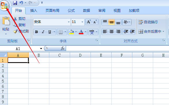Toggle bold formatting
Screen dimensions: 169x105
37,32
